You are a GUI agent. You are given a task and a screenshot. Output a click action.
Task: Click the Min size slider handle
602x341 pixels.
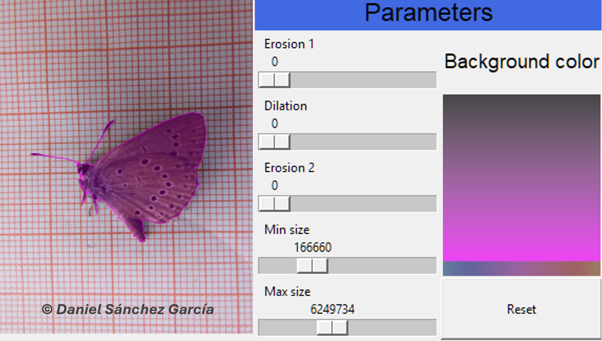(312, 265)
